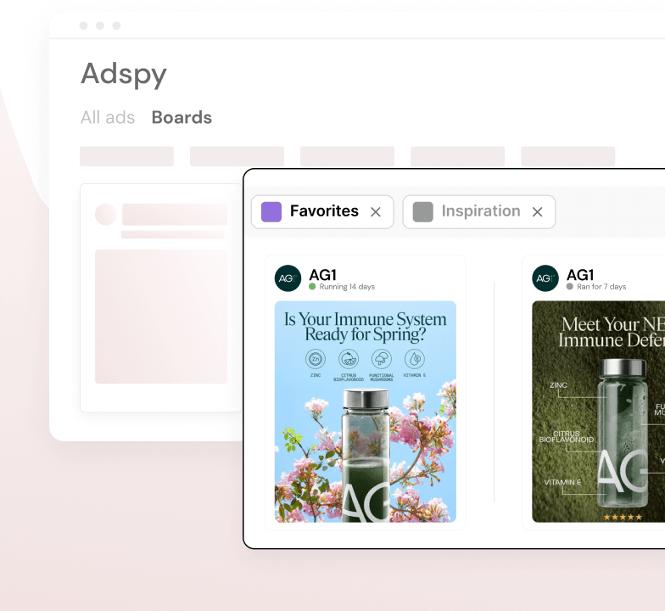The image size is (665, 611).
Task: Open the Immune System Ready for Spring ad image
Action: tap(365, 412)
